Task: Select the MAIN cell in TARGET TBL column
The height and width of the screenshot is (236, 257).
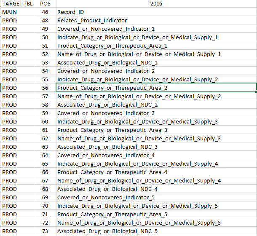Action: pyautogui.click(x=17, y=12)
